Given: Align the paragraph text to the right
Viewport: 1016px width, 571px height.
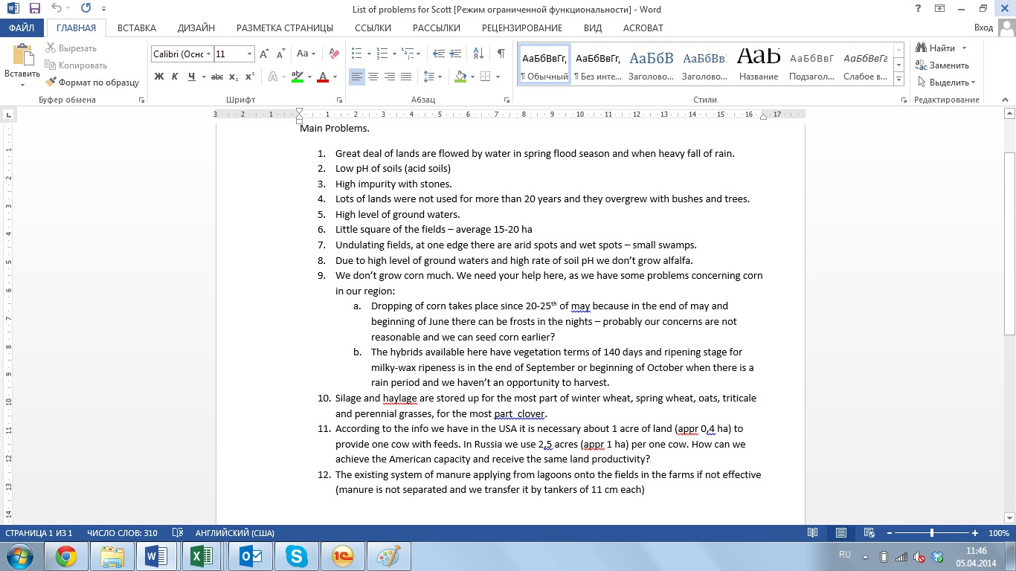Looking at the screenshot, I should [x=390, y=77].
